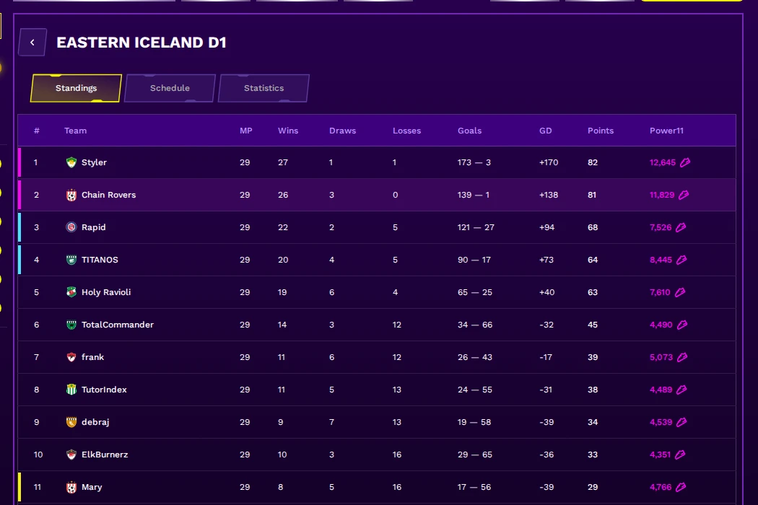Open the Chain Rovers team name
Image resolution: width=758 pixels, height=505 pixels.
coord(109,195)
